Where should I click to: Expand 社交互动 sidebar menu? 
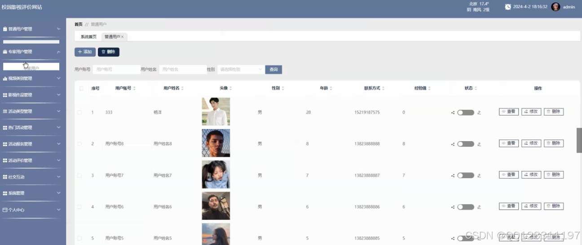click(31, 177)
